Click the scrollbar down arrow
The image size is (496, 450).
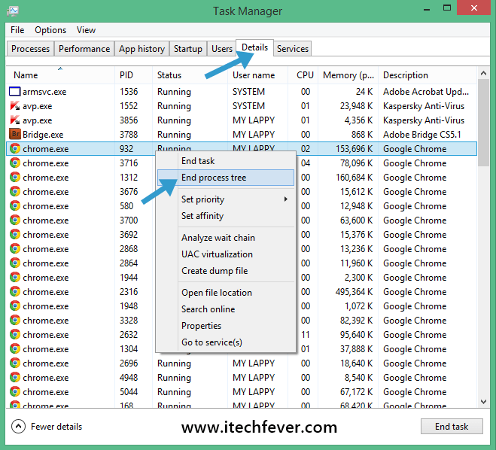pos(483,402)
